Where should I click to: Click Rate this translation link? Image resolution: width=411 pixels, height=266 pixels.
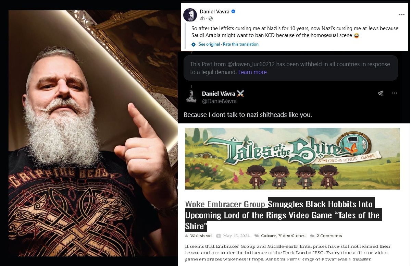[x=241, y=44]
